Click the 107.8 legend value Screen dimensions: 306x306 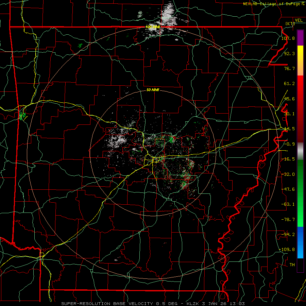pyautogui.click(x=288, y=38)
